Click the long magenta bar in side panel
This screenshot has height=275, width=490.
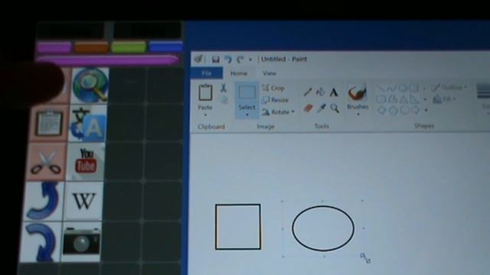pyautogui.click(x=108, y=60)
